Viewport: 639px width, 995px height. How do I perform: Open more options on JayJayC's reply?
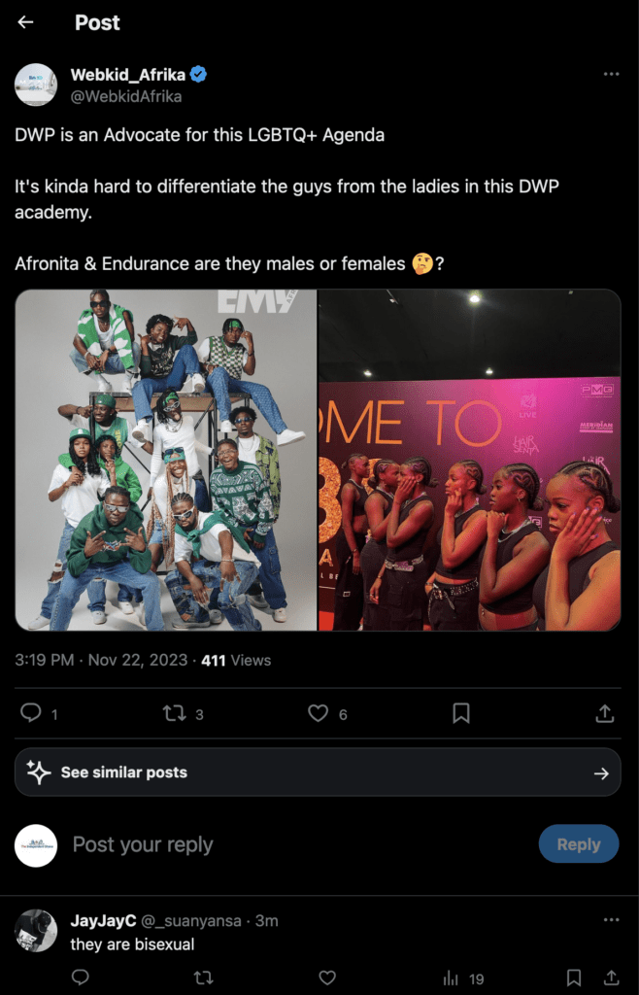coord(611,920)
